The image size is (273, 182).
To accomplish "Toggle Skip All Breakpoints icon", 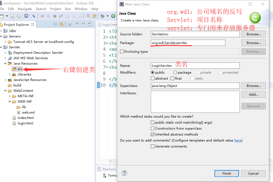I will click(34, 16).
